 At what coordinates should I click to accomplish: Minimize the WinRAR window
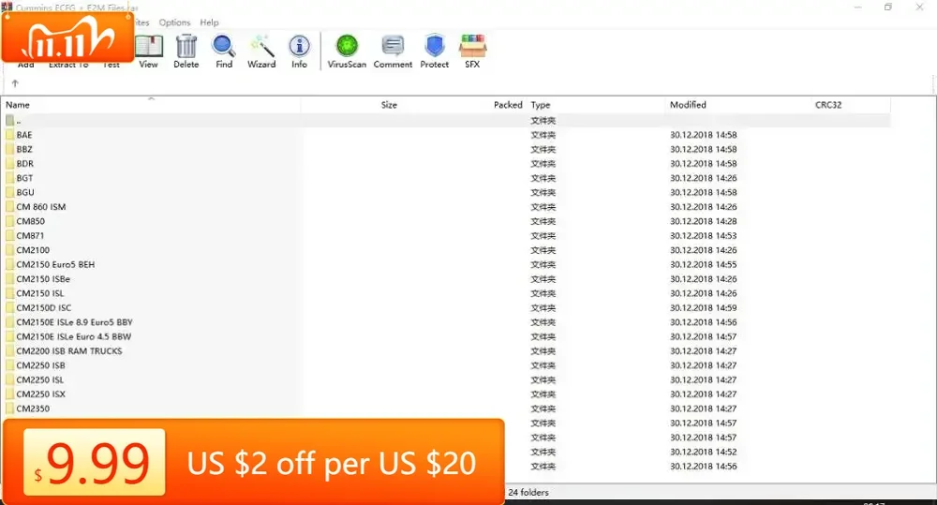(858, 7)
